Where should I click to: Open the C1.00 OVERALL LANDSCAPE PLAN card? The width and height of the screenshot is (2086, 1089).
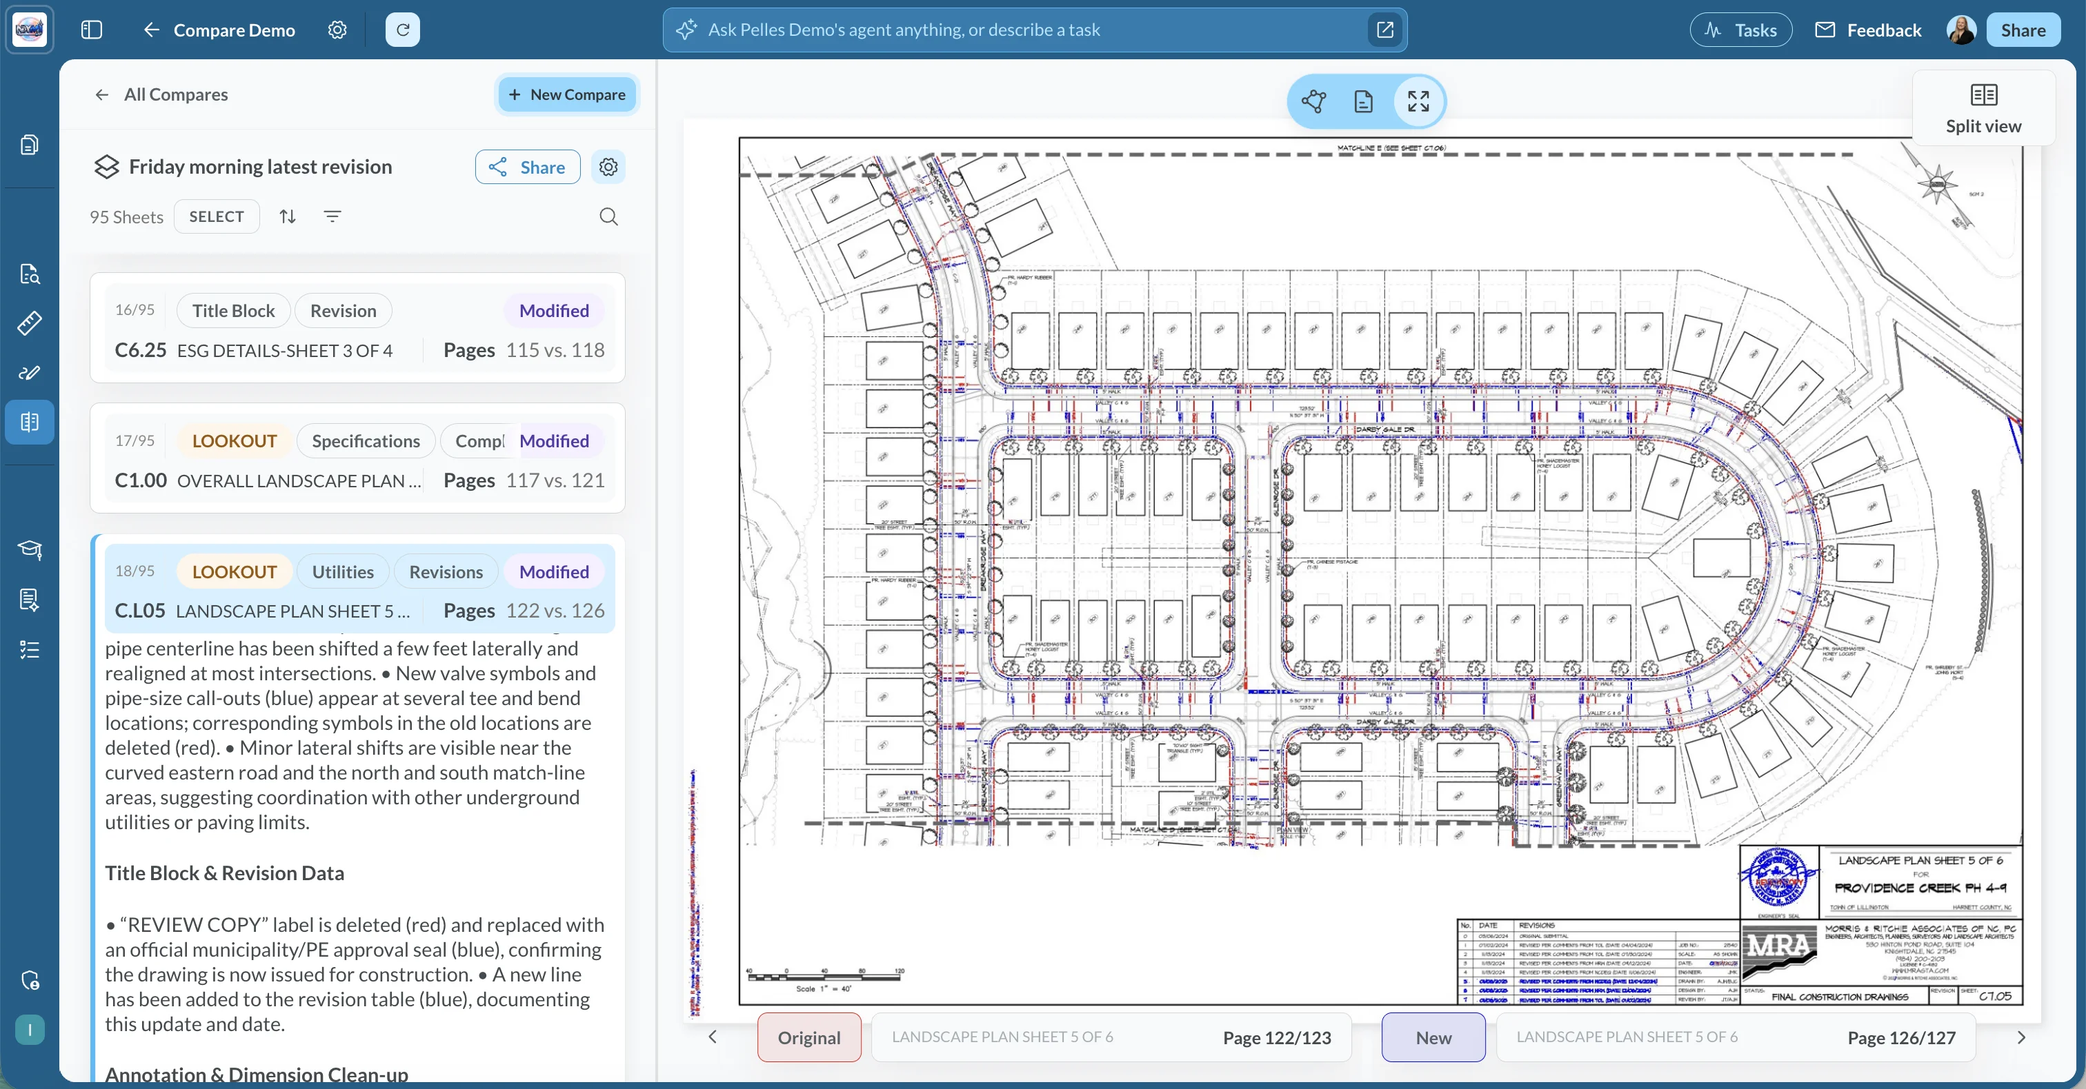click(358, 458)
